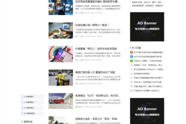Open hot article number 5 in the list

pos(149,69)
